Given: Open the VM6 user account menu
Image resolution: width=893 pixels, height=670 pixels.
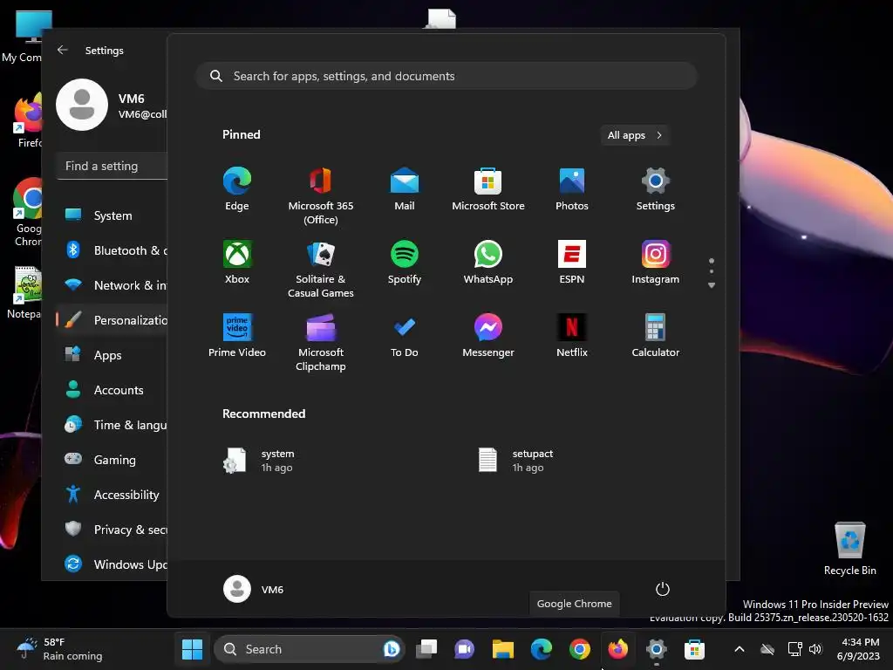Looking at the screenshot, I should click(254, 589).
